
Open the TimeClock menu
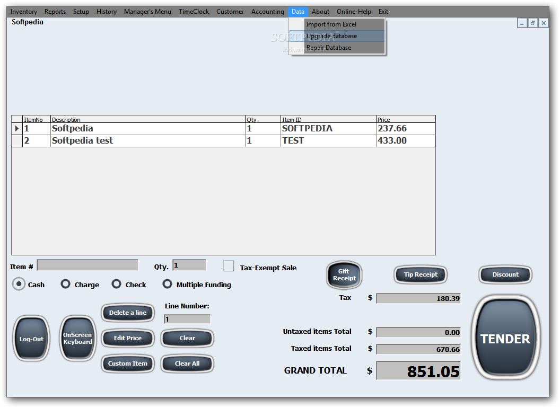194,12
